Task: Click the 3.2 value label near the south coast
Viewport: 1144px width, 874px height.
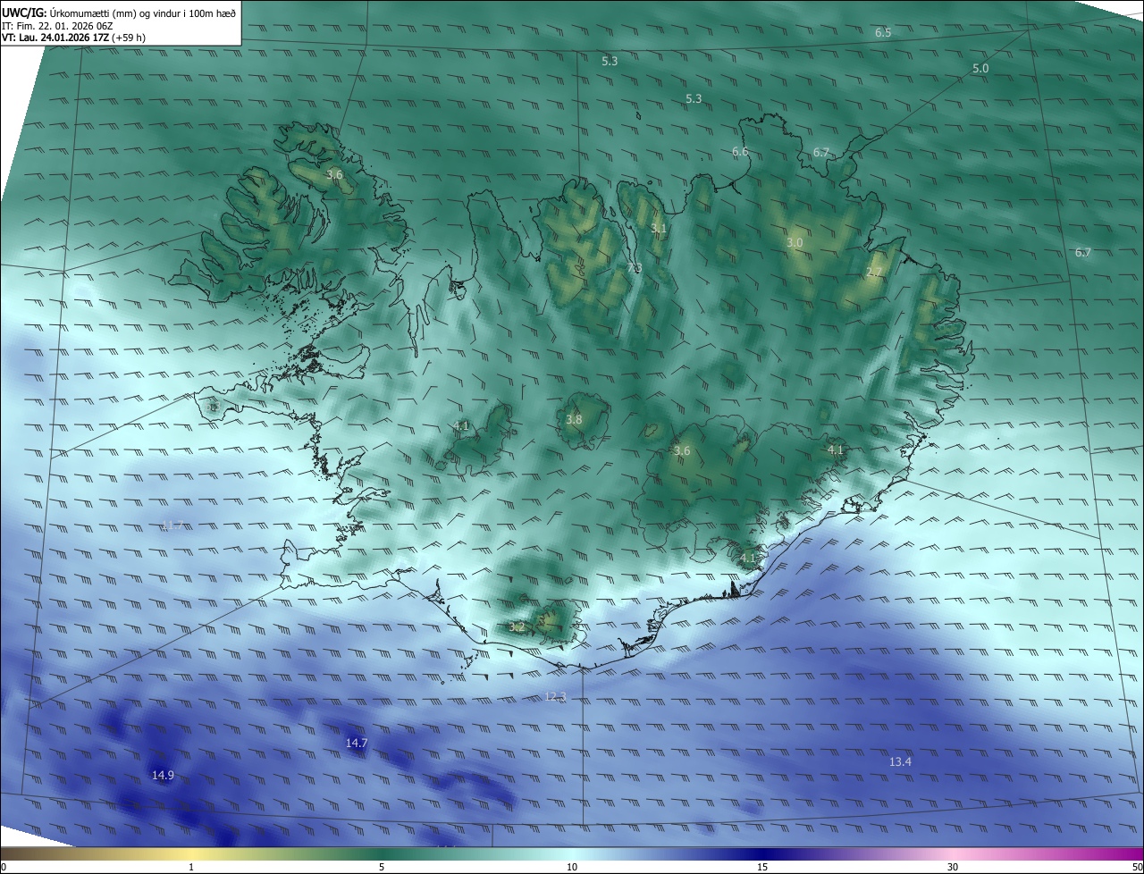Action: tap(517, 626)
